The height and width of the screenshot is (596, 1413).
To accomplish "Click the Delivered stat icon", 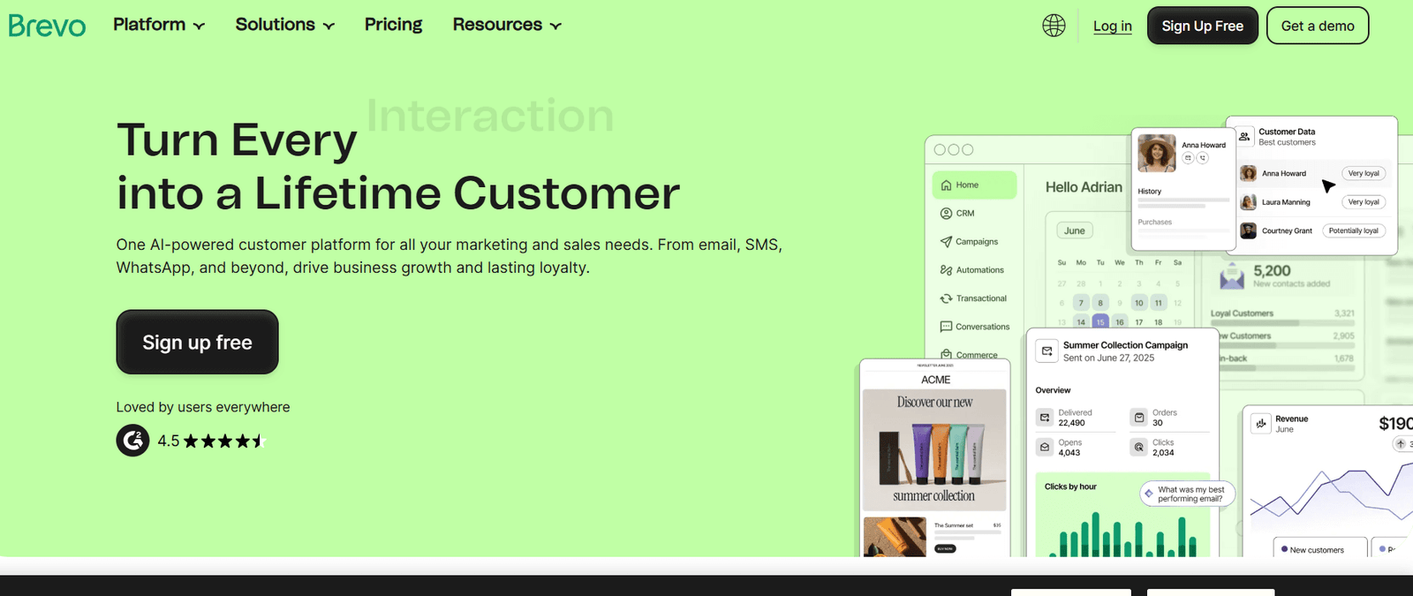I will (x=1045, y=418).
